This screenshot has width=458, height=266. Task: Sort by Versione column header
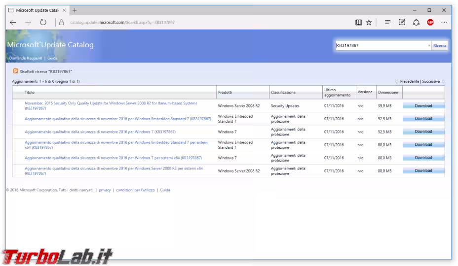click(365, 92)
